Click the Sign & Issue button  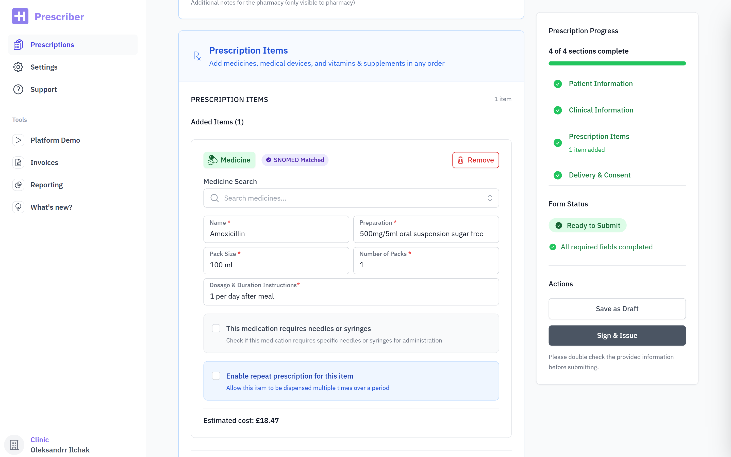pyautogui.click(x=617, y=335)
